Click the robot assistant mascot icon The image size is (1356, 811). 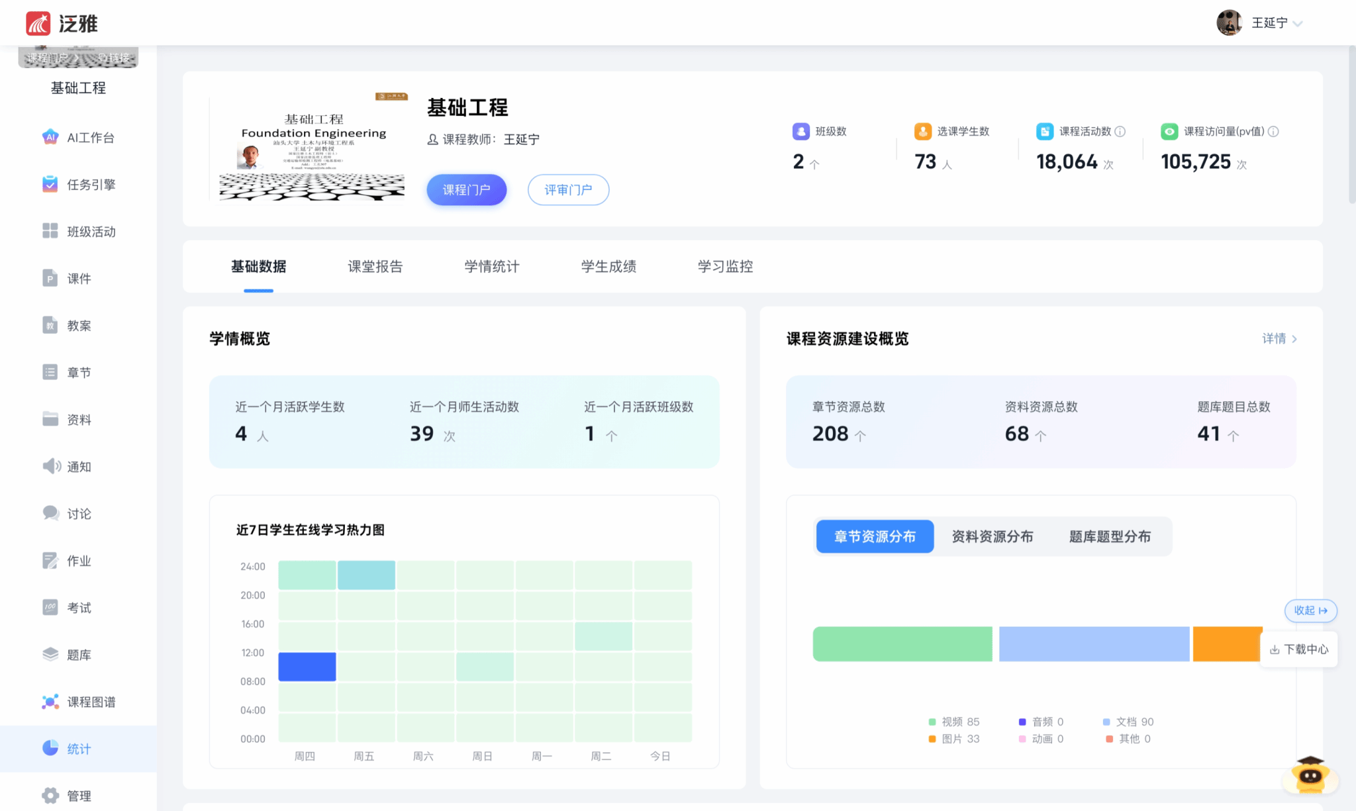pyautogui.click(x=1310, y=775)
